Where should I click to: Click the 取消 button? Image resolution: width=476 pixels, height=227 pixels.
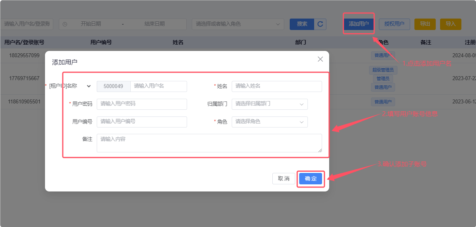[x=284, y=179]
